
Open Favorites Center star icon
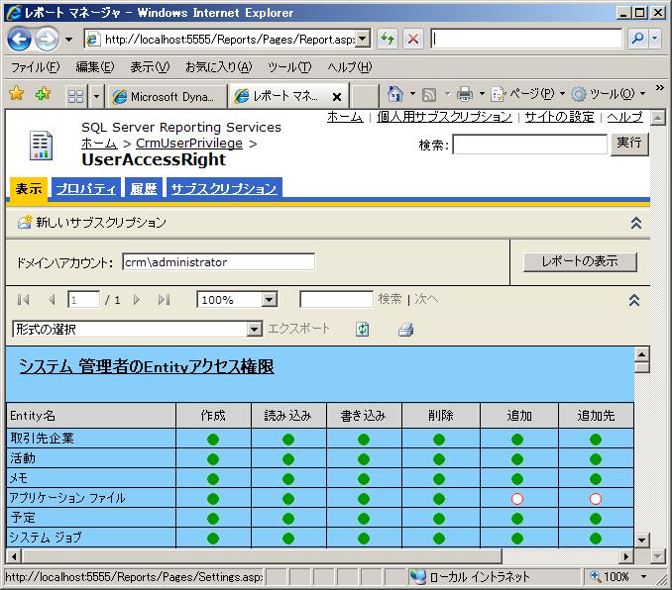[x=16, y=93]
